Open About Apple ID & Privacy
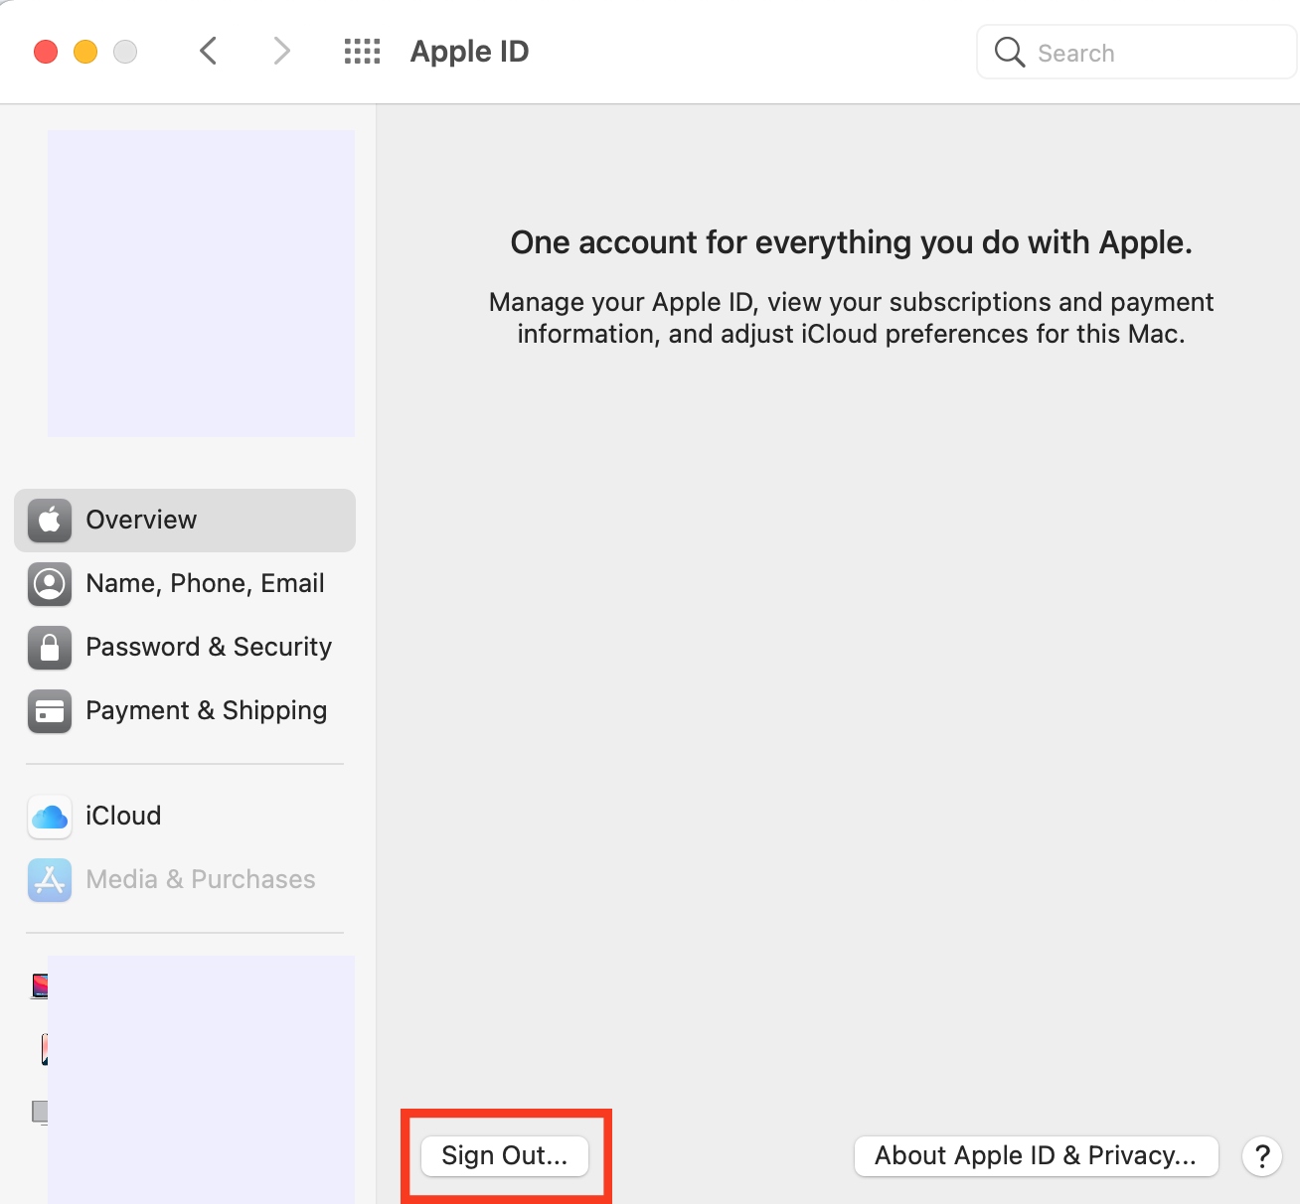 1036,1155
